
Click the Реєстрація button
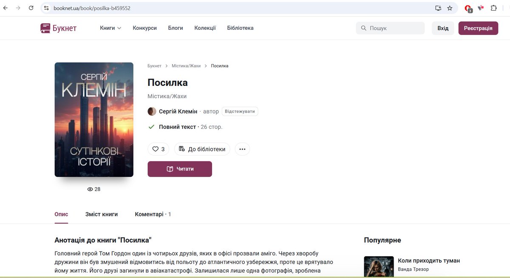(x=478, y=28)
